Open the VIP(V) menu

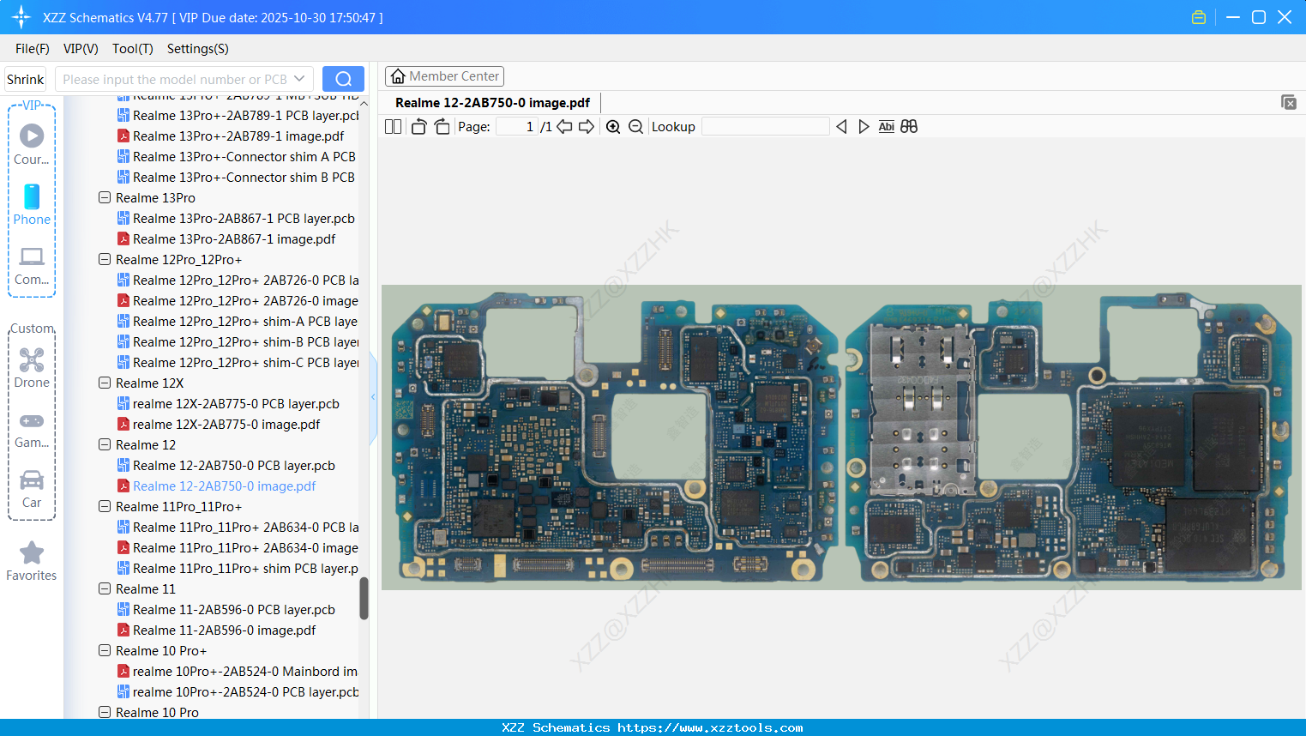pos(81,49)
